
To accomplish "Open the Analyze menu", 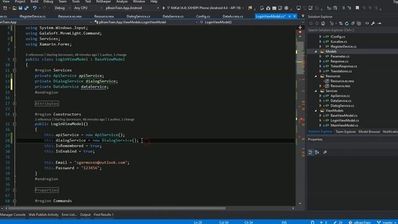I will point(122,1).
